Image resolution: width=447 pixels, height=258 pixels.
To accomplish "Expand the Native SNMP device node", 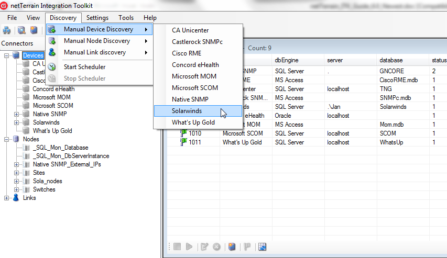I will [17, 114].
